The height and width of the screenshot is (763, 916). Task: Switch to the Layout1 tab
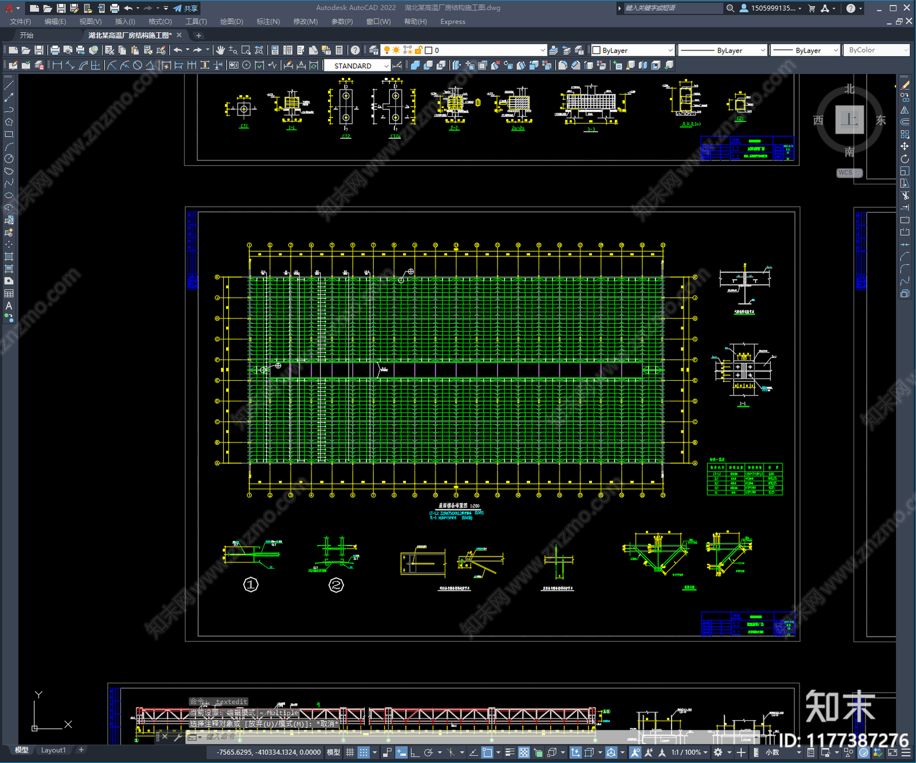(53, 750)
